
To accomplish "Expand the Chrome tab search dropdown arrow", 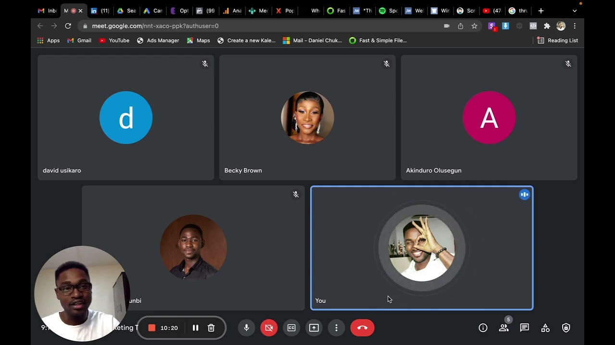I will coord(575,11).
